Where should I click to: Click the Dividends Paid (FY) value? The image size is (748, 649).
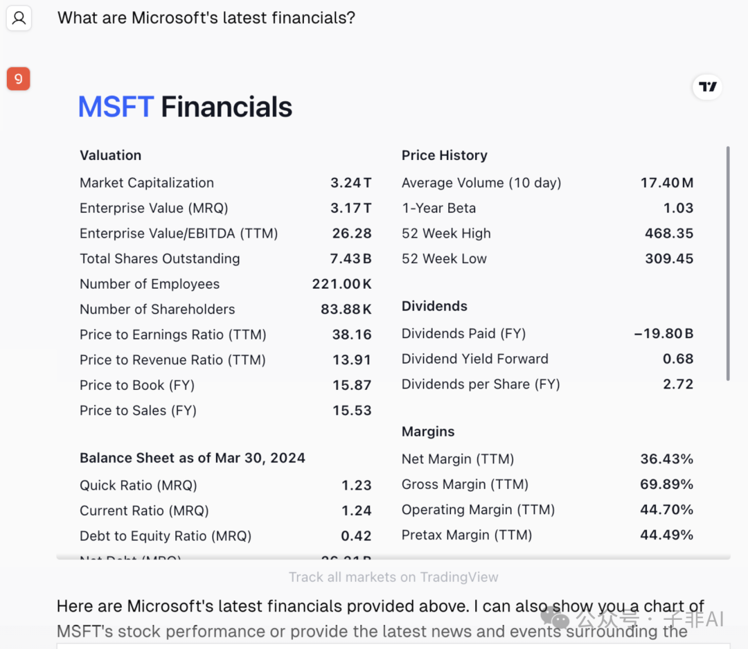click(664, 334)
